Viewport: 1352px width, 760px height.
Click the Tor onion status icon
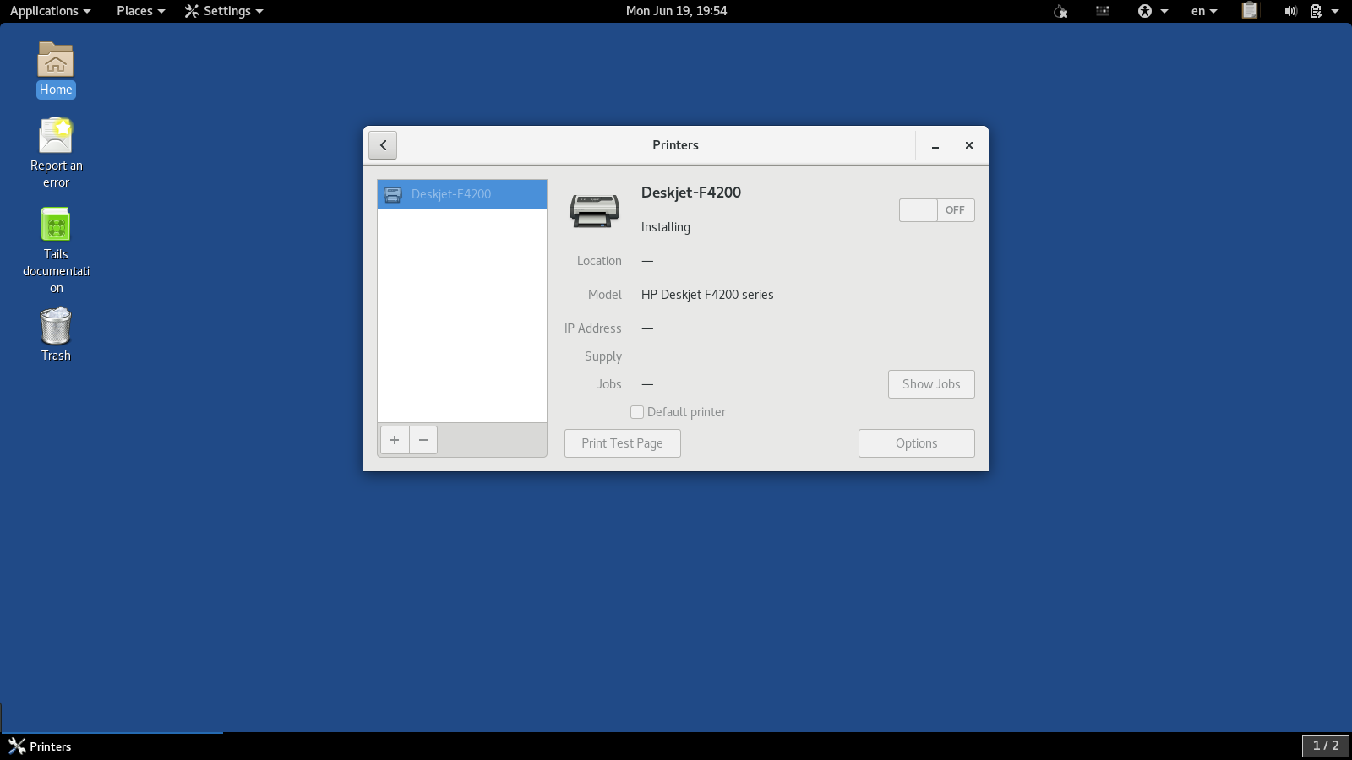tap(1060, 11)
